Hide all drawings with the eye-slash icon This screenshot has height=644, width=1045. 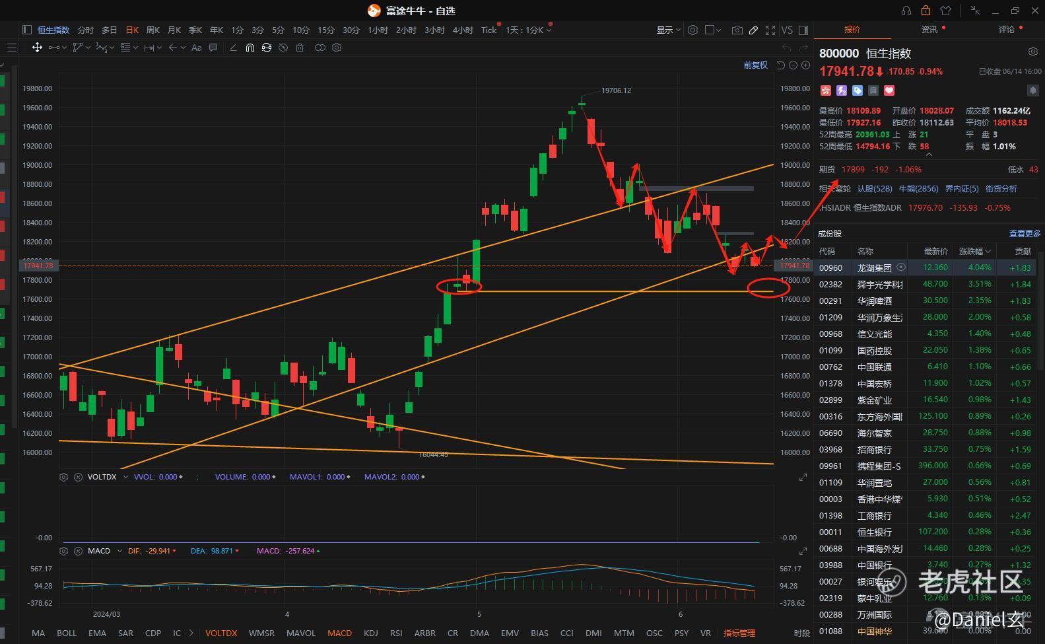click(283, 48)
